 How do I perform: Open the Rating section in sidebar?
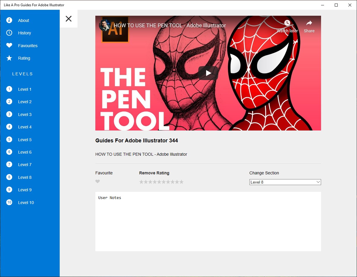click(x=30, y=58)
